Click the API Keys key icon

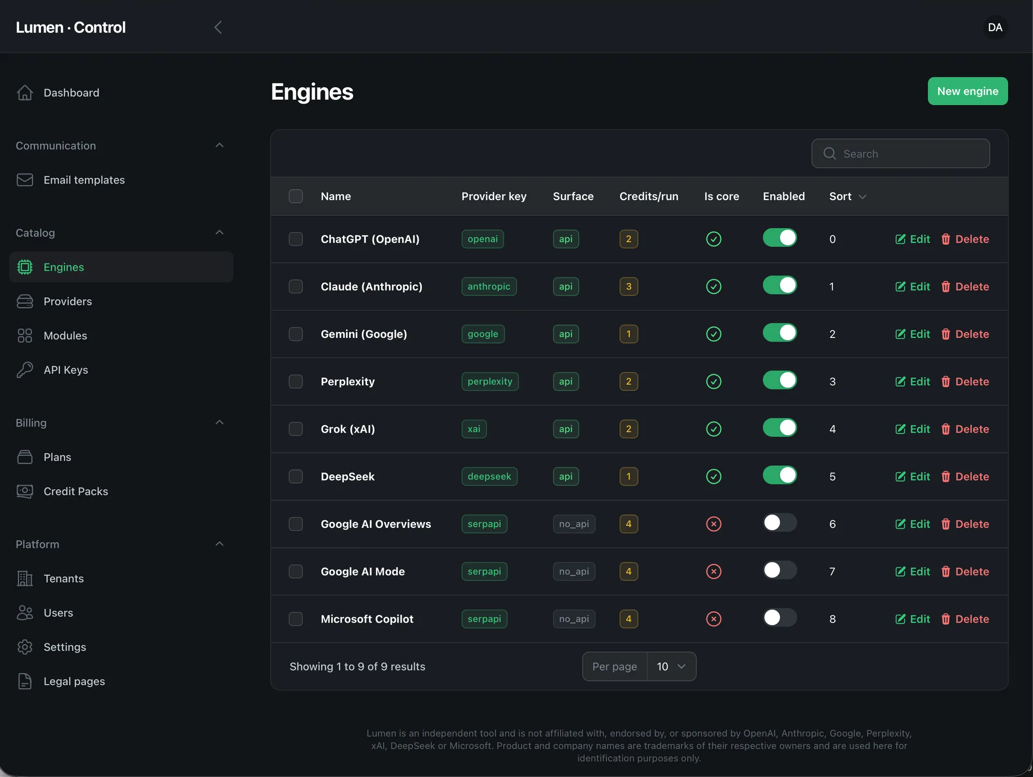click(x=25, y=370)
